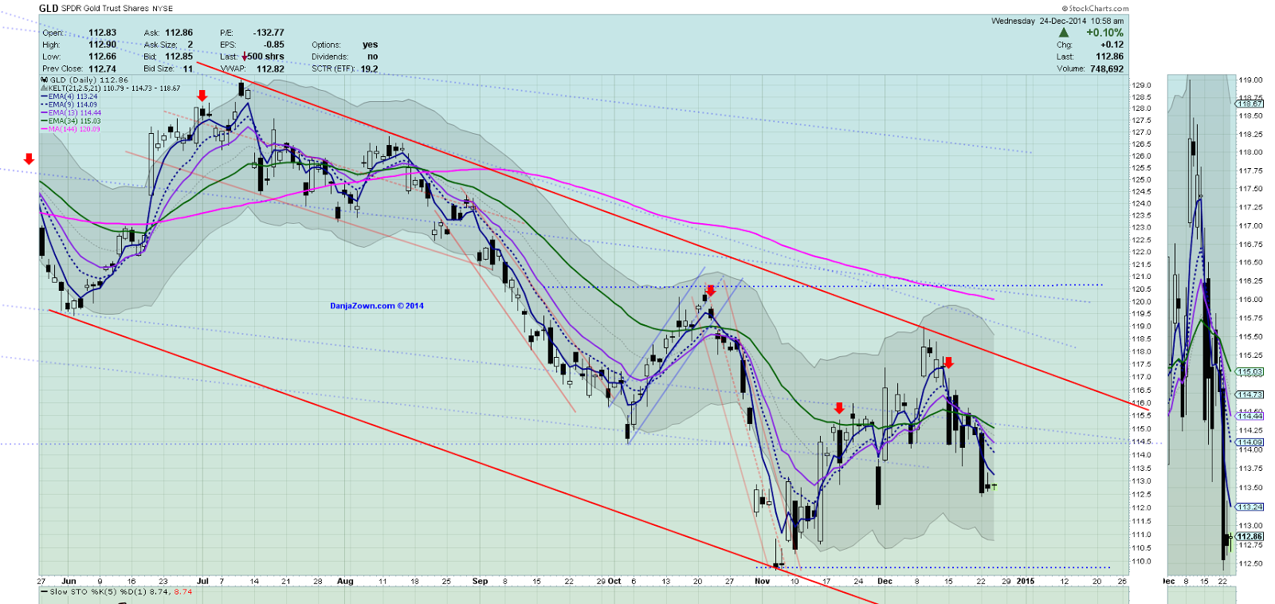The image size is (1275, 604).
Task: Select the Open value 112.83
Action: tap(102, 33)
